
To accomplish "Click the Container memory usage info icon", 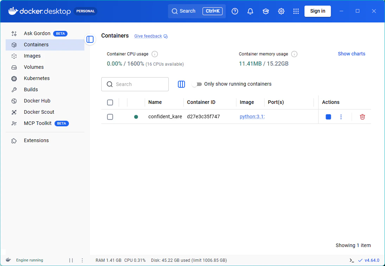I will click(294, 54).
